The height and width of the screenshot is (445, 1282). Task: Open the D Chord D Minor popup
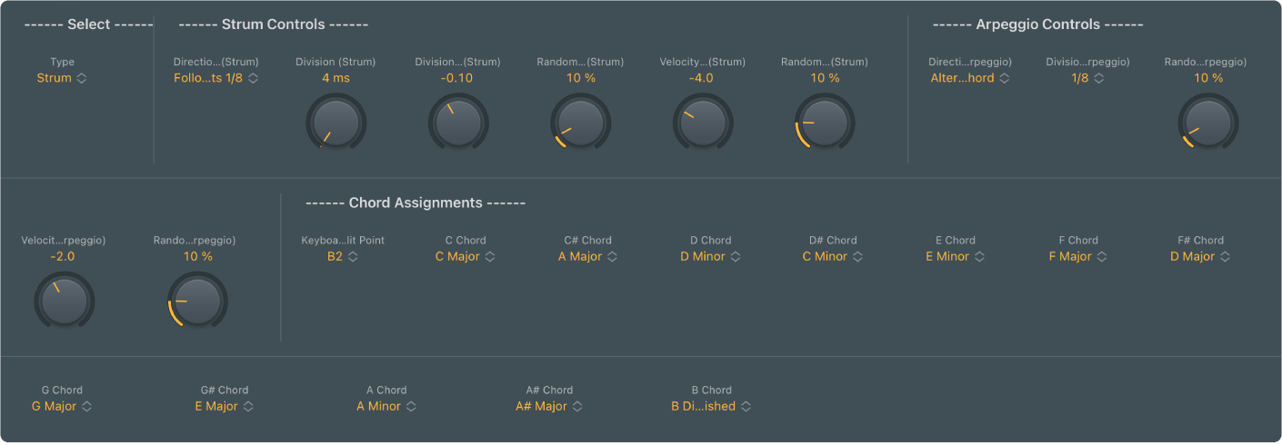point(709,257)
